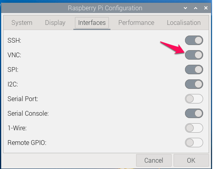This screenshot has width=213, height=169.
Task: Switch to the Display tab
Action: [x=55, y=23]
